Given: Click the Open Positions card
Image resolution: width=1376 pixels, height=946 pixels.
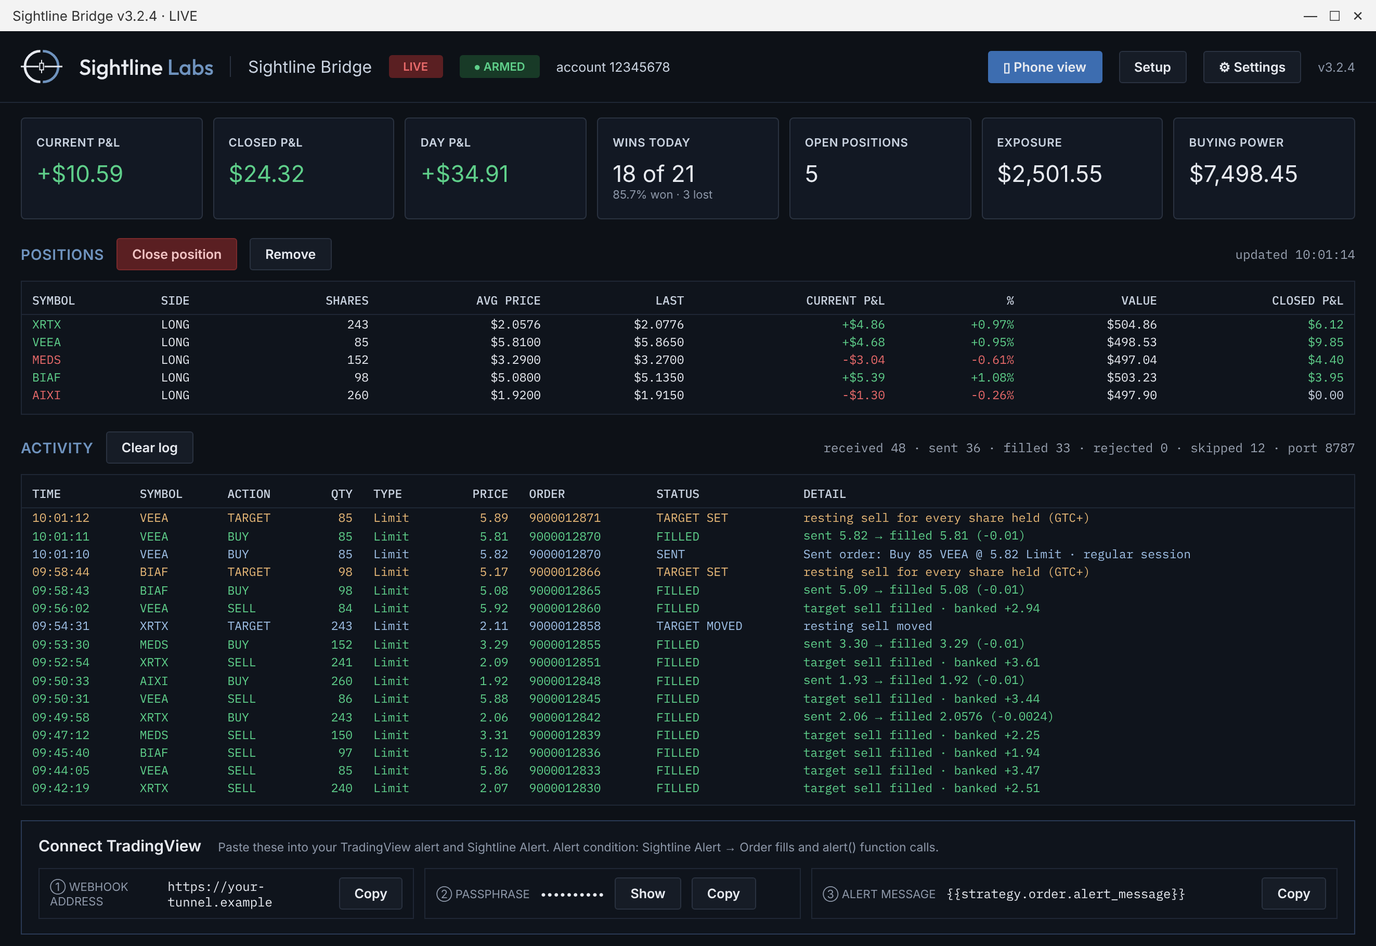Looking at the screenshot, I should (x=880, y=168).
